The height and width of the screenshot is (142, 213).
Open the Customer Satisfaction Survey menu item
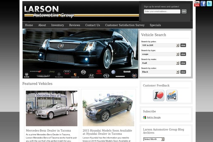(125, 25)
